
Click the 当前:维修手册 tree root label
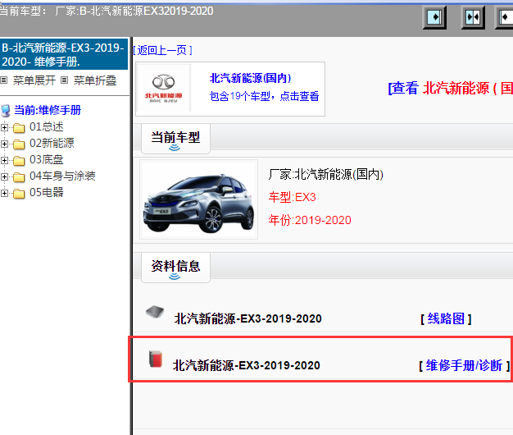(x=48, y=110)
